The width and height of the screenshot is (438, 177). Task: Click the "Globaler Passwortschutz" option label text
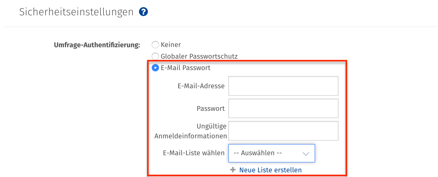pos(199,56)
